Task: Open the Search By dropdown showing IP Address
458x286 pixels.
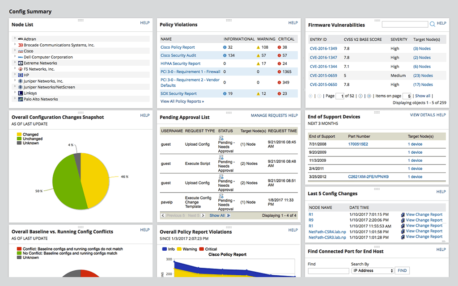Action: click(373, 270)
